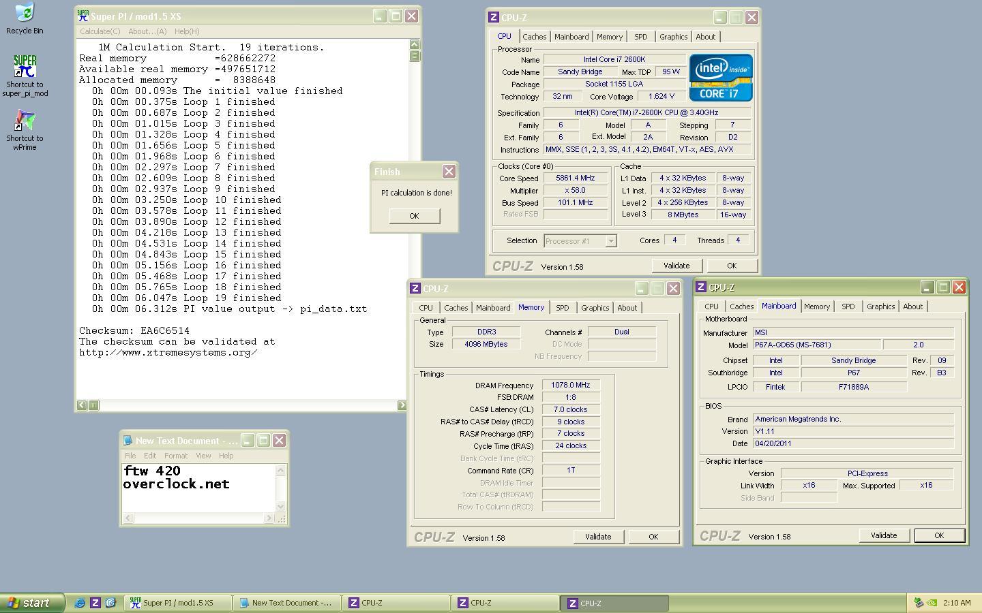
Task: Switch to SPD tab in the Memory CPU-Z window
Action: [563, 308]
